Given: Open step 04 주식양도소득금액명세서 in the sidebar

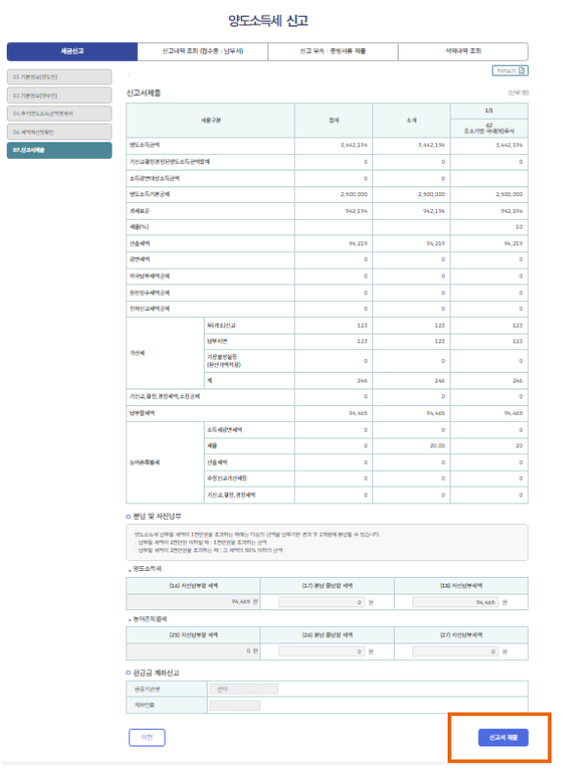Looking at the screenshot, I should [x=59, y=113].
